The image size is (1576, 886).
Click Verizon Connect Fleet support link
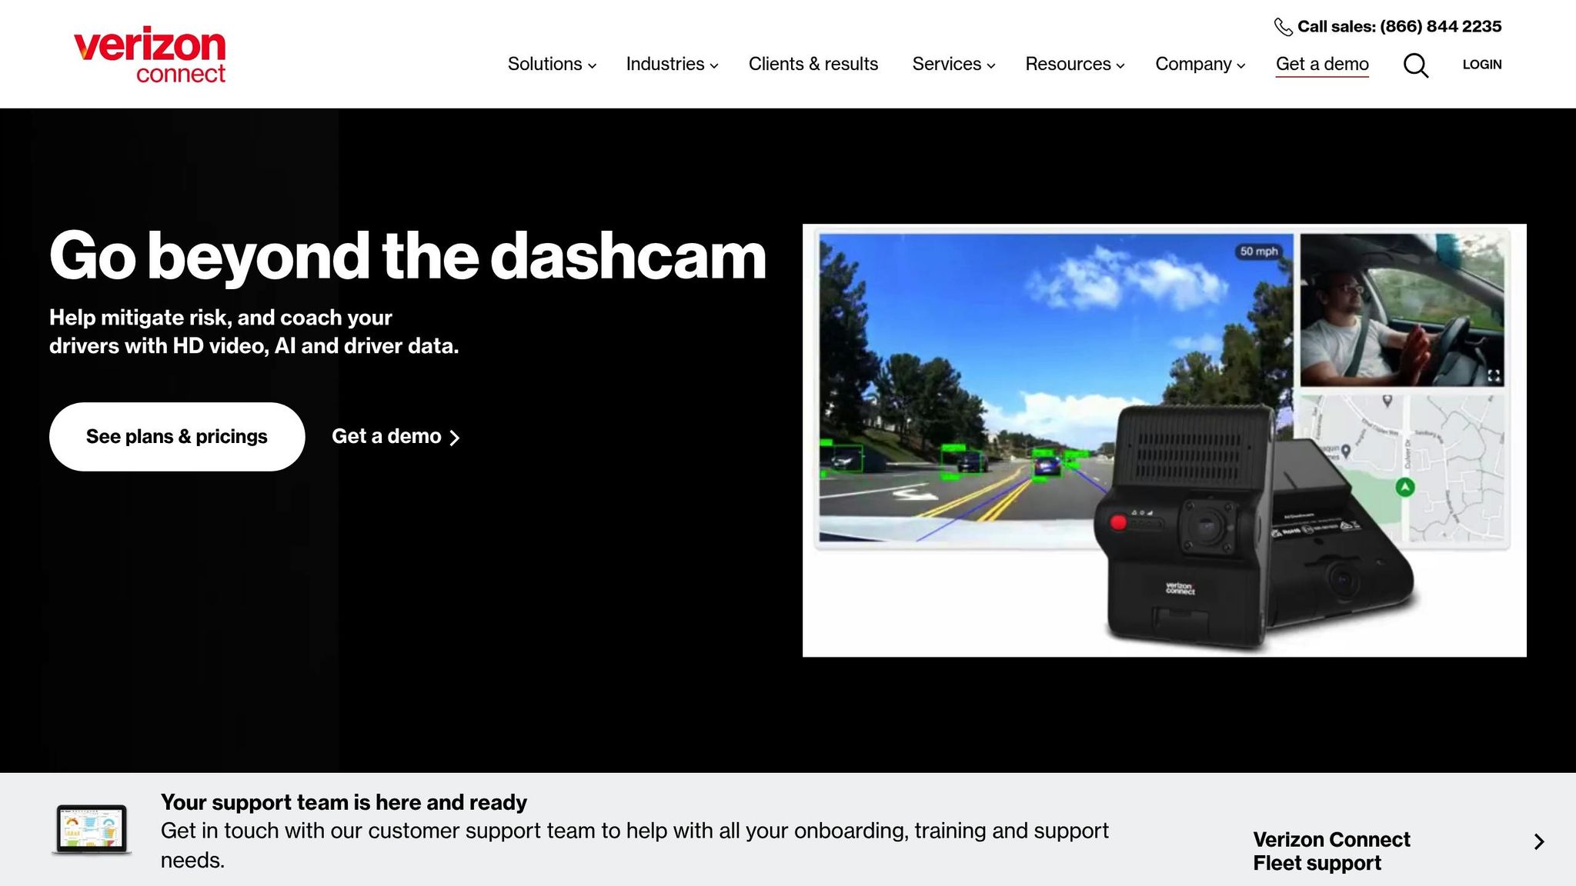1331,851
